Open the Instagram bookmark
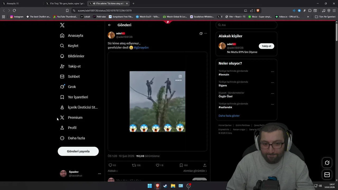 tap(17, 17)
